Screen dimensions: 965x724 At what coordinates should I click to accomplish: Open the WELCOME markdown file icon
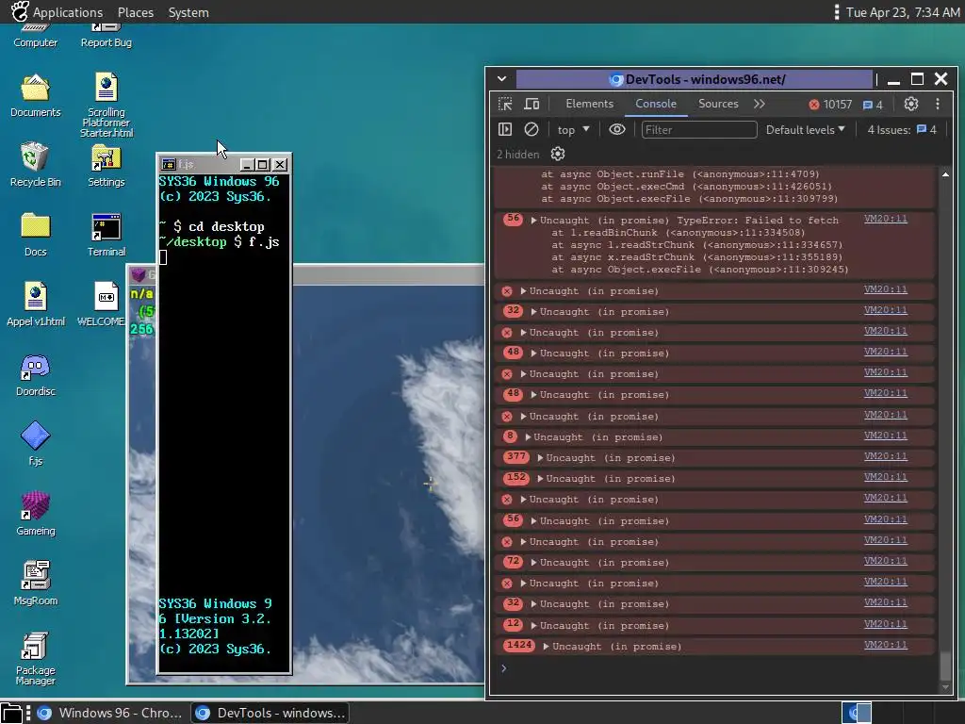102,304
